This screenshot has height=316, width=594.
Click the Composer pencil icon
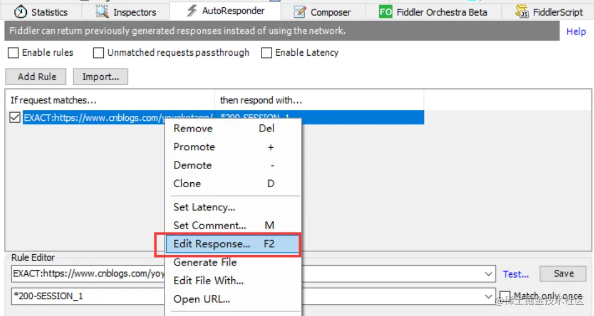click(300, 12)
